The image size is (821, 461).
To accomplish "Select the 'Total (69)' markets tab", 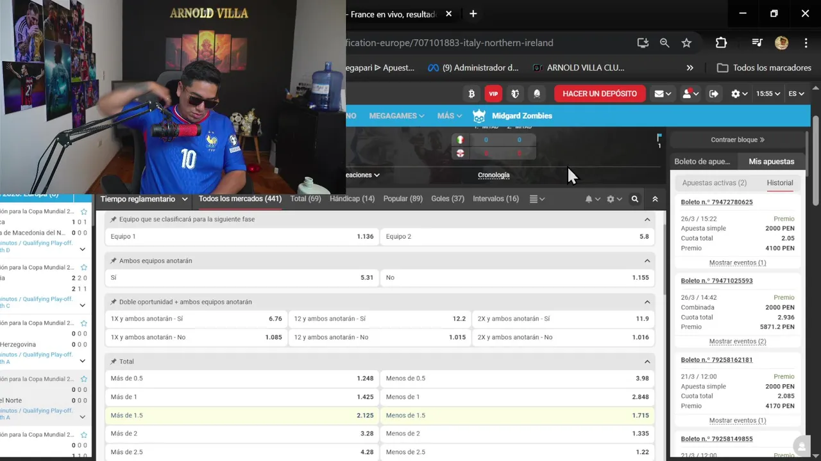I will point(305,199).
